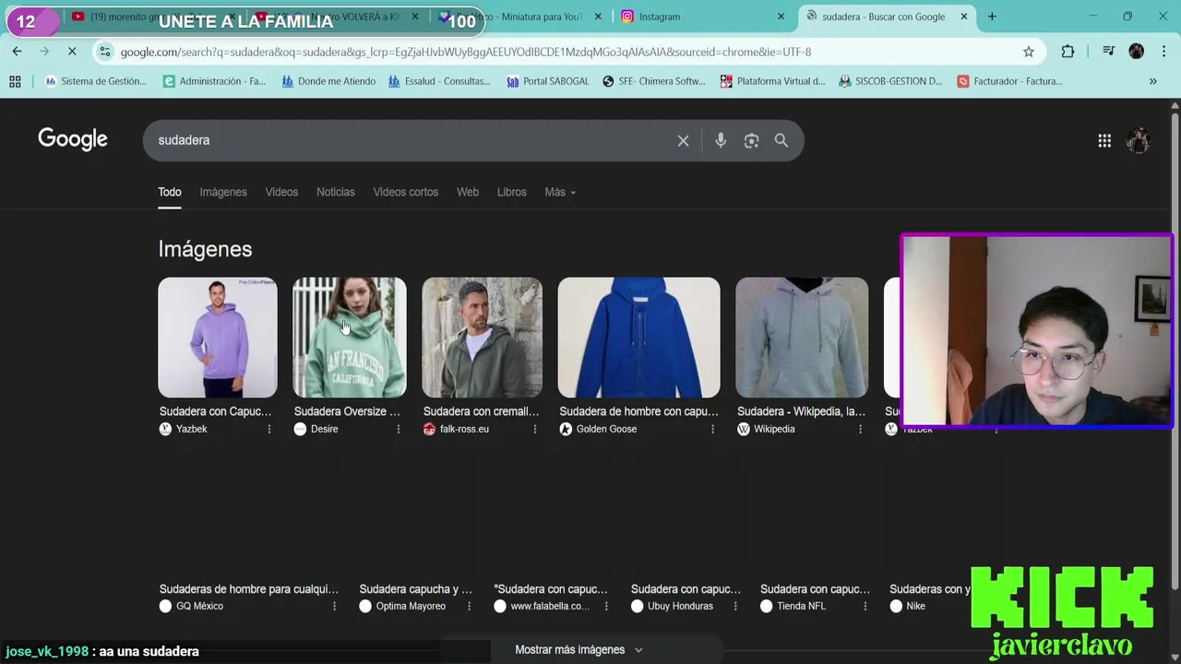Open options for Tienda NFL image result
Image resolution: width=1181 pixels, height=664 pixels.
[865, 606]
